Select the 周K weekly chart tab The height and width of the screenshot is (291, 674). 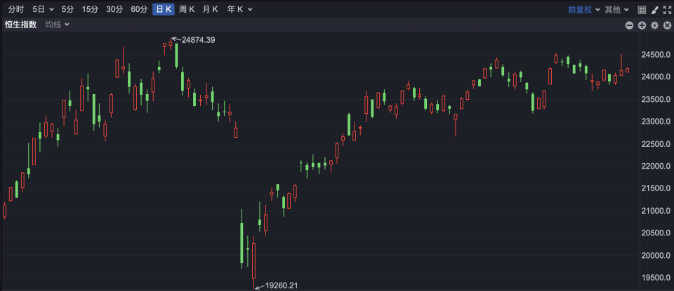tap(187, 9)
